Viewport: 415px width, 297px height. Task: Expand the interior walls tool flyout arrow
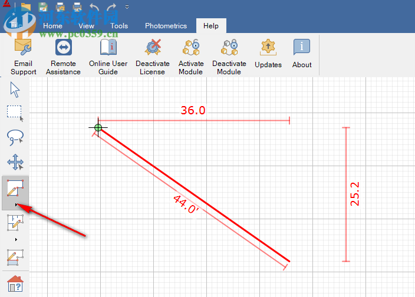tap(16, 239)
